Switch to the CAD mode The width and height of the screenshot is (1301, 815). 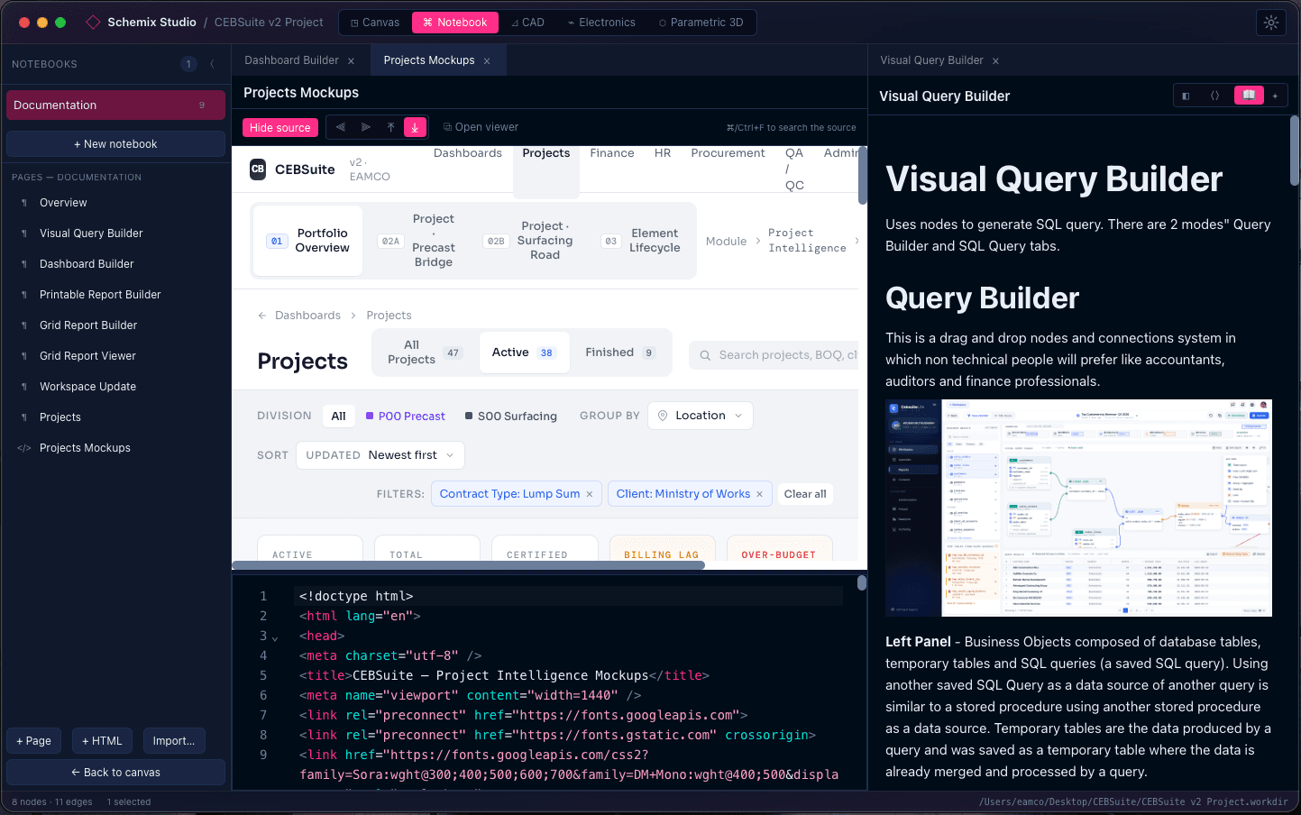click(x=528, y=23)
